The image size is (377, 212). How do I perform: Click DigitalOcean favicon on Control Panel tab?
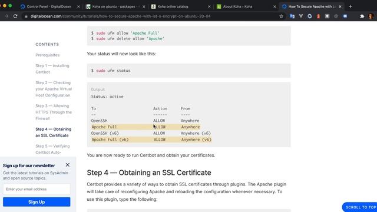(x=22, y=6)
